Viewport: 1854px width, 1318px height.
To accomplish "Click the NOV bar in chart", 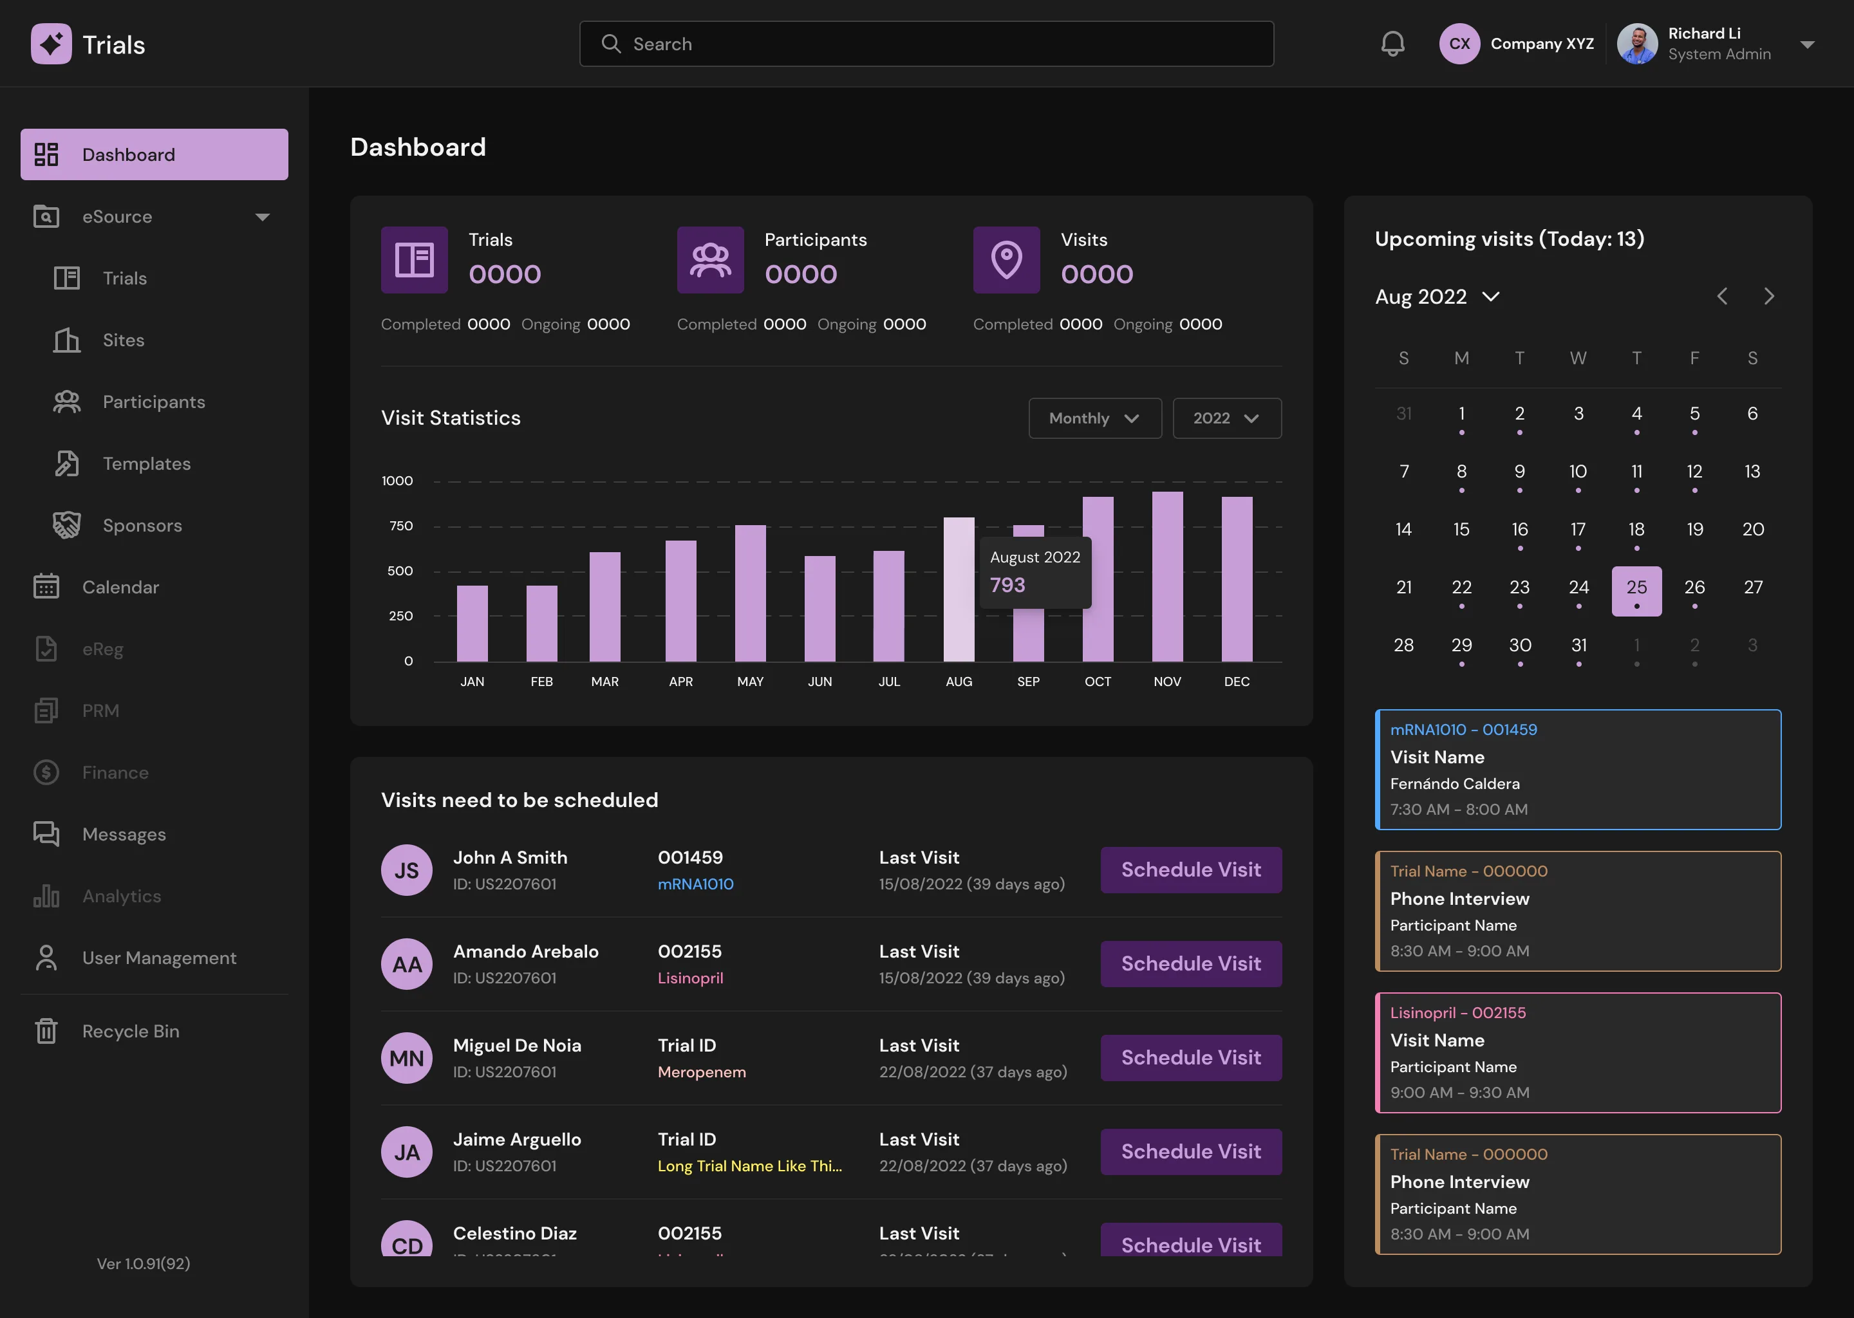I will [x=1167, y=576].
